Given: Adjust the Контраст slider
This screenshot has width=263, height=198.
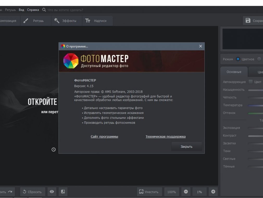Looking at the screenshot, I should [x=255, y=136].
